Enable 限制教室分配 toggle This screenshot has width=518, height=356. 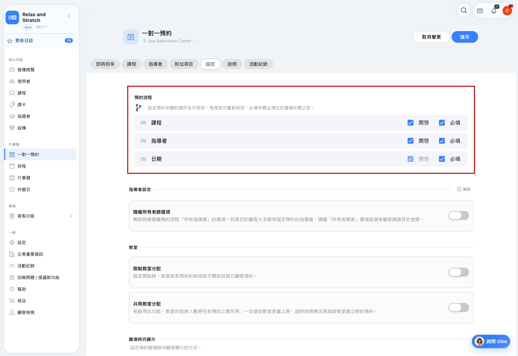tap(459, 272)
